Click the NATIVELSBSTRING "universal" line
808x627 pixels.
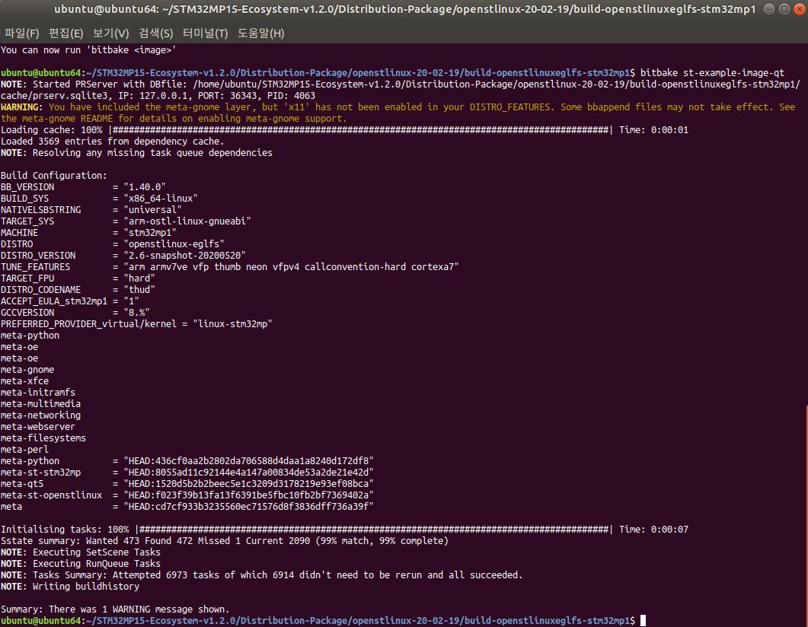coord(91,209)
